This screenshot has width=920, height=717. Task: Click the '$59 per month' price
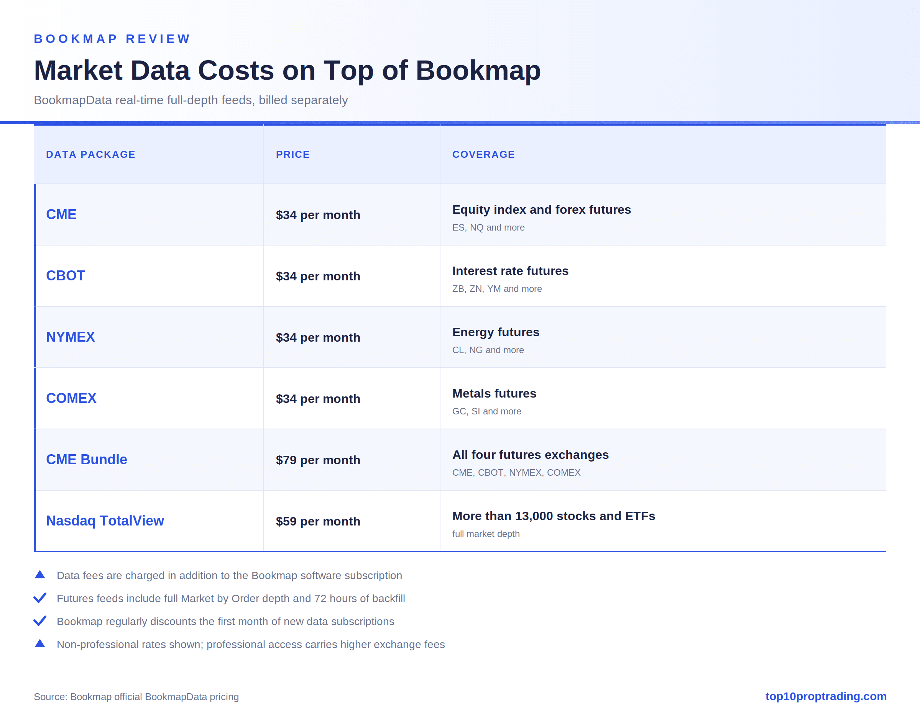tap(318, 521)
